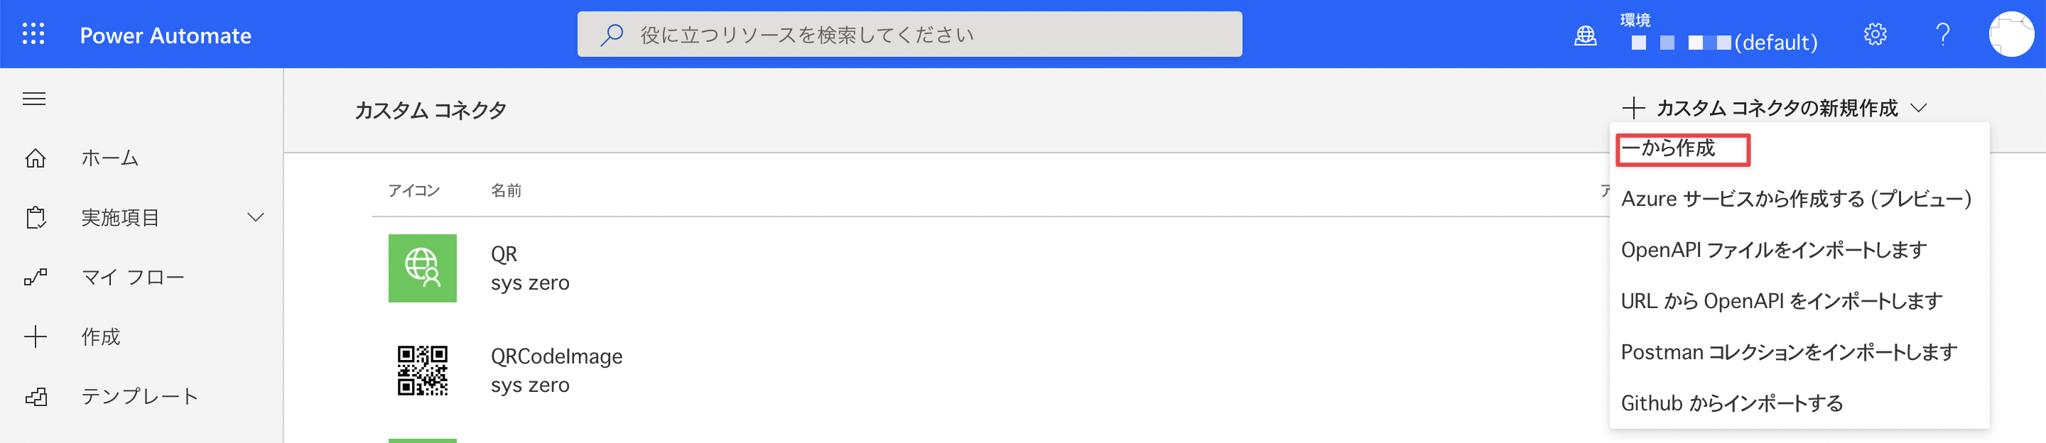Select Postman コレクションをインポートします
The height and width of the screenshot is (443, 2046).
coord(1789,353)
